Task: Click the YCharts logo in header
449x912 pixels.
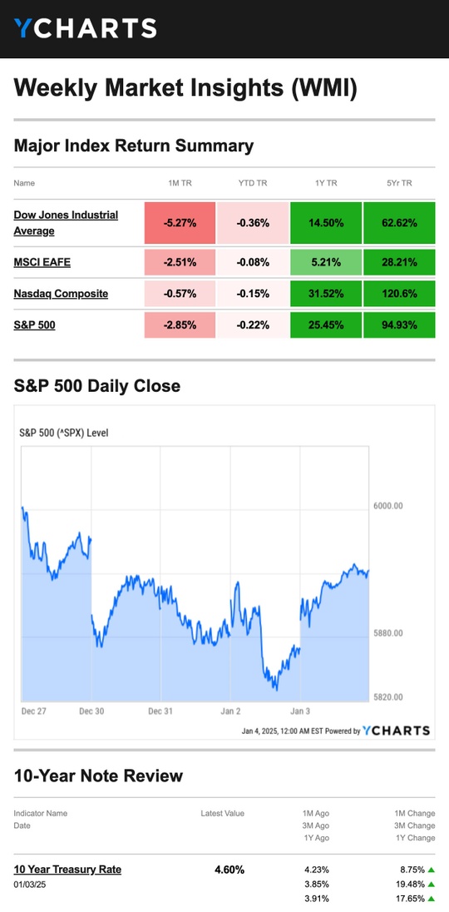Action: click(86, 28)
